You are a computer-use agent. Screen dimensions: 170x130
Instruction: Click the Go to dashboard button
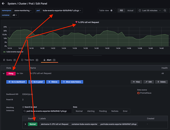point(17,82)
